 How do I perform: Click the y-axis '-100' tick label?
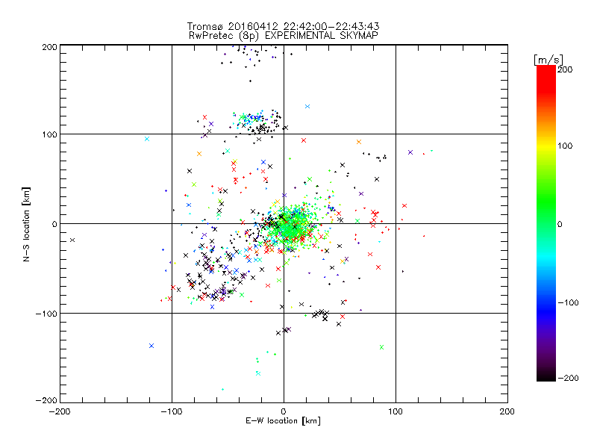pos(46,314)
